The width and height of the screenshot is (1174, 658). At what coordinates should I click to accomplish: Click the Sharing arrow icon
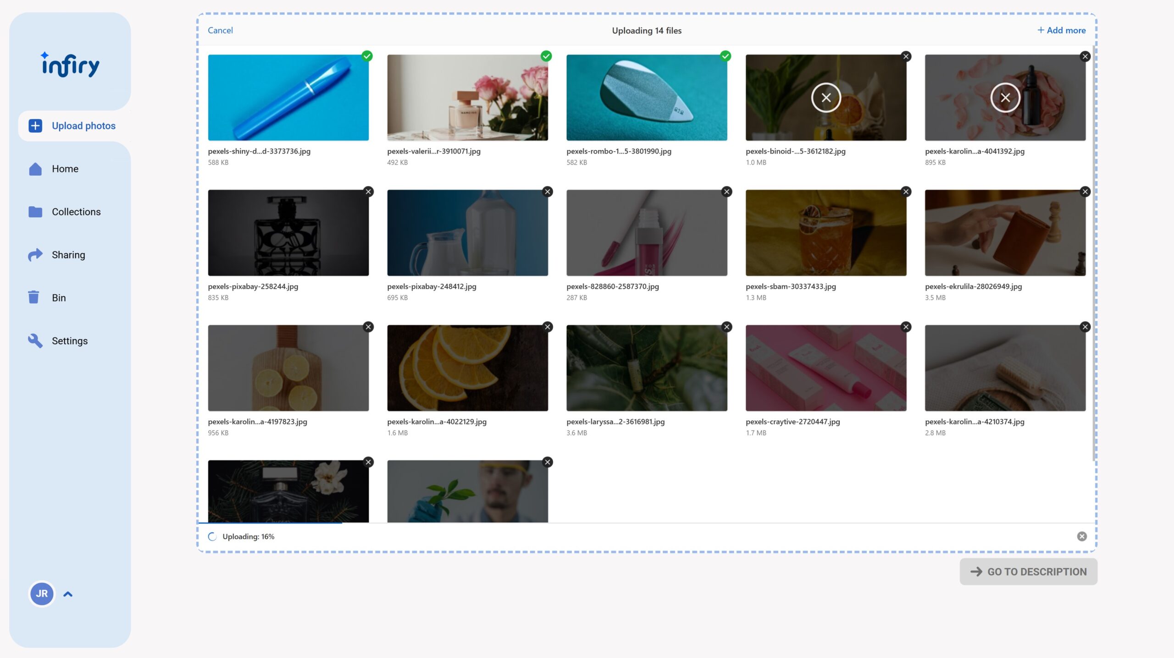coord(35,255)
